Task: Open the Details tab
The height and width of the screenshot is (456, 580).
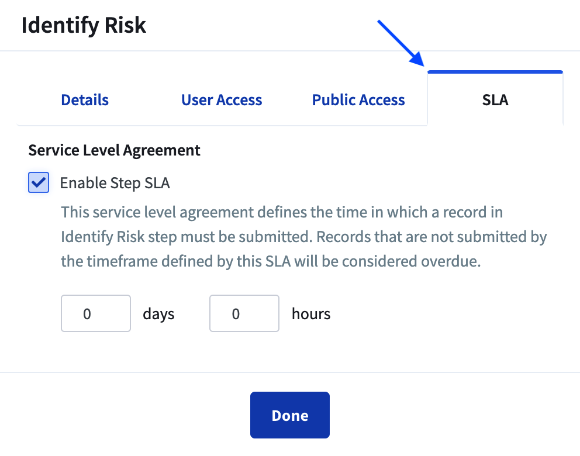Action: (85, 100)
